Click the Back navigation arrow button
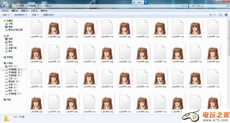The width and height of the screenshot is (230, 123). pos(3,6)
